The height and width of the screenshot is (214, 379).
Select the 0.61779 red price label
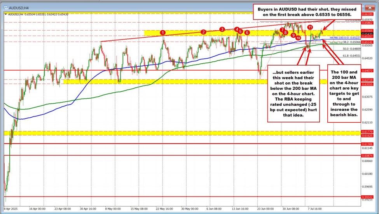point(367,131)
